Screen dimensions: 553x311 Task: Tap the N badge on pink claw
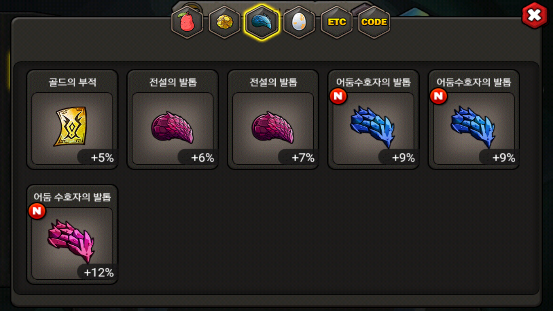[x=37, y=211]
